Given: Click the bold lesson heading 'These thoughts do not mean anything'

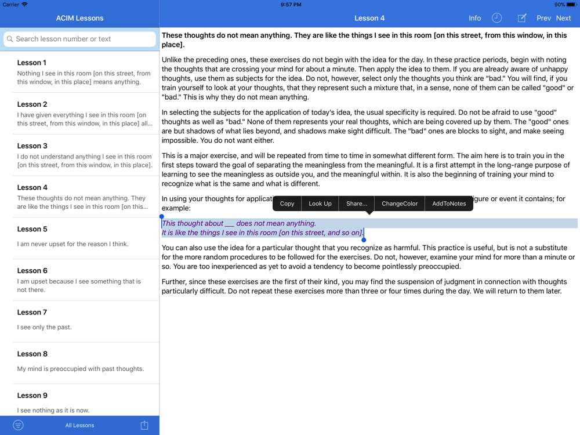Looking at the screenshot, I should tap(364, 40).
